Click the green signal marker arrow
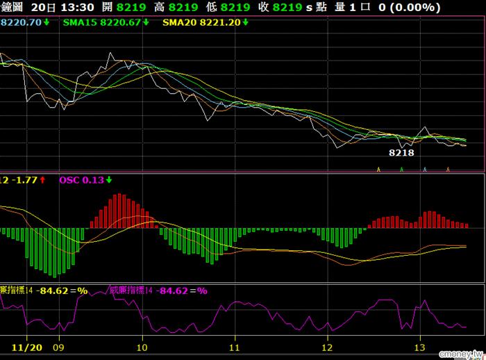 click(x=401, y=169)
